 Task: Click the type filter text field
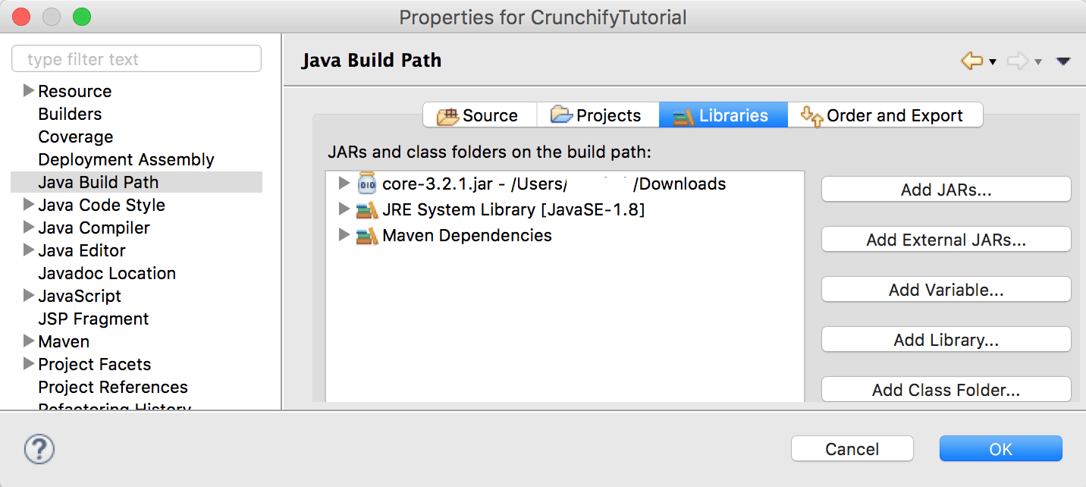[137, 59]
